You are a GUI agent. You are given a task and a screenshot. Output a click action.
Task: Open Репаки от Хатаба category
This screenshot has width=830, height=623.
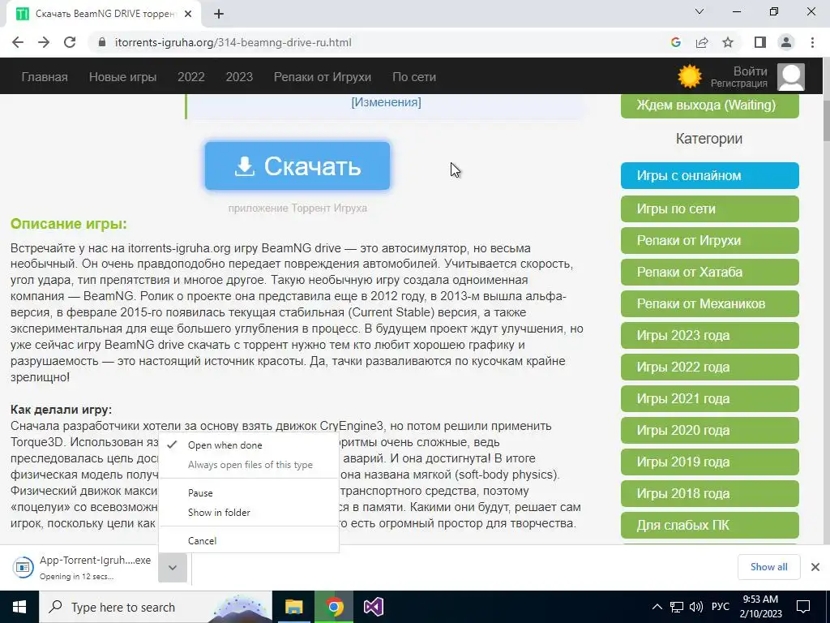coord(710,273)
